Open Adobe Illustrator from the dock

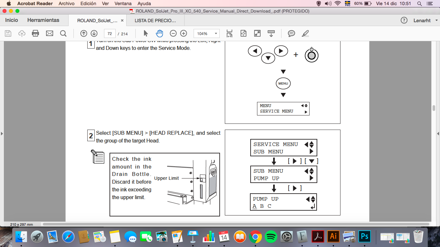(333, 237)
